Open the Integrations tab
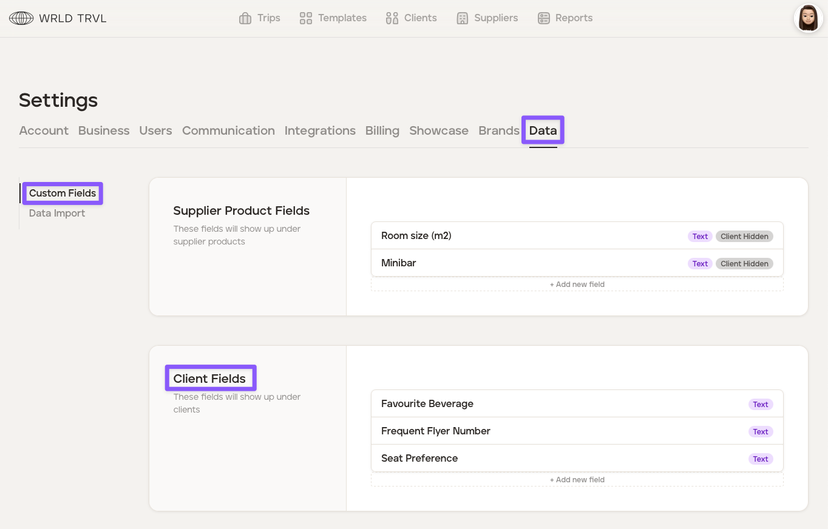Screen dimensions: 828x529 point(320,130)
